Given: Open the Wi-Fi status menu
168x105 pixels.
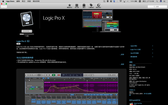Looking at the screenshot, I should 121,1.
